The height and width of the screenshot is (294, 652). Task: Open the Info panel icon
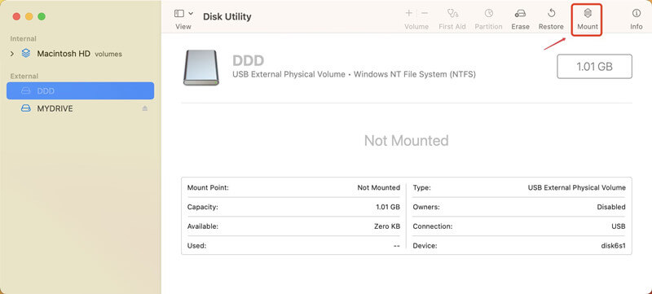[x=637, y=13]
